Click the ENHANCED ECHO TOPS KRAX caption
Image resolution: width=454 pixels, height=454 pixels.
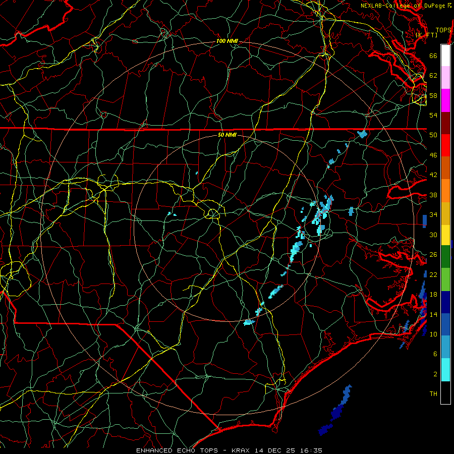[x=229, y=450]
